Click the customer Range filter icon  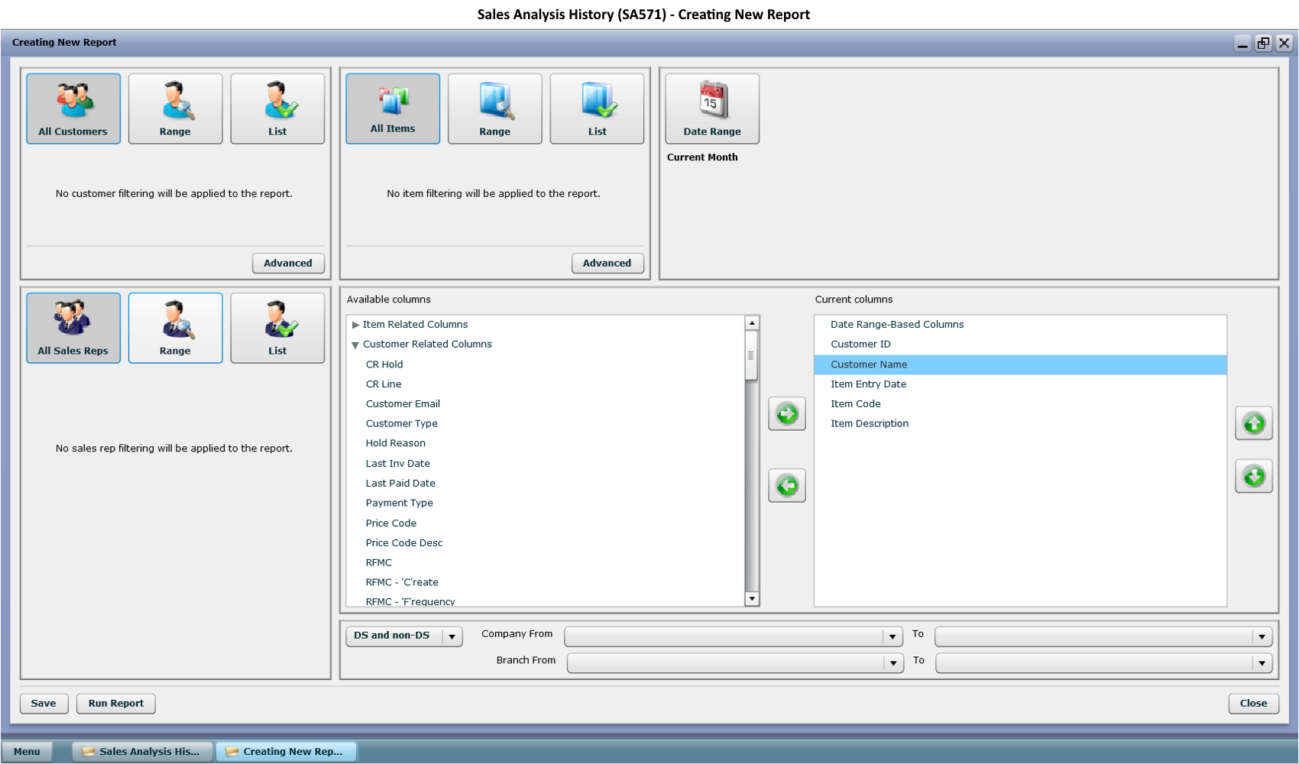(x=175, y=107)
